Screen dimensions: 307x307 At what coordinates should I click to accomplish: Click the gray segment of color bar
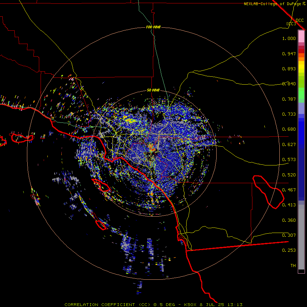click(301, 237)
